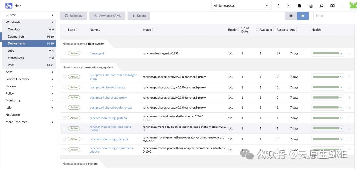
Task: Open the header three-dot page menu
Action: tap(342, 6)
